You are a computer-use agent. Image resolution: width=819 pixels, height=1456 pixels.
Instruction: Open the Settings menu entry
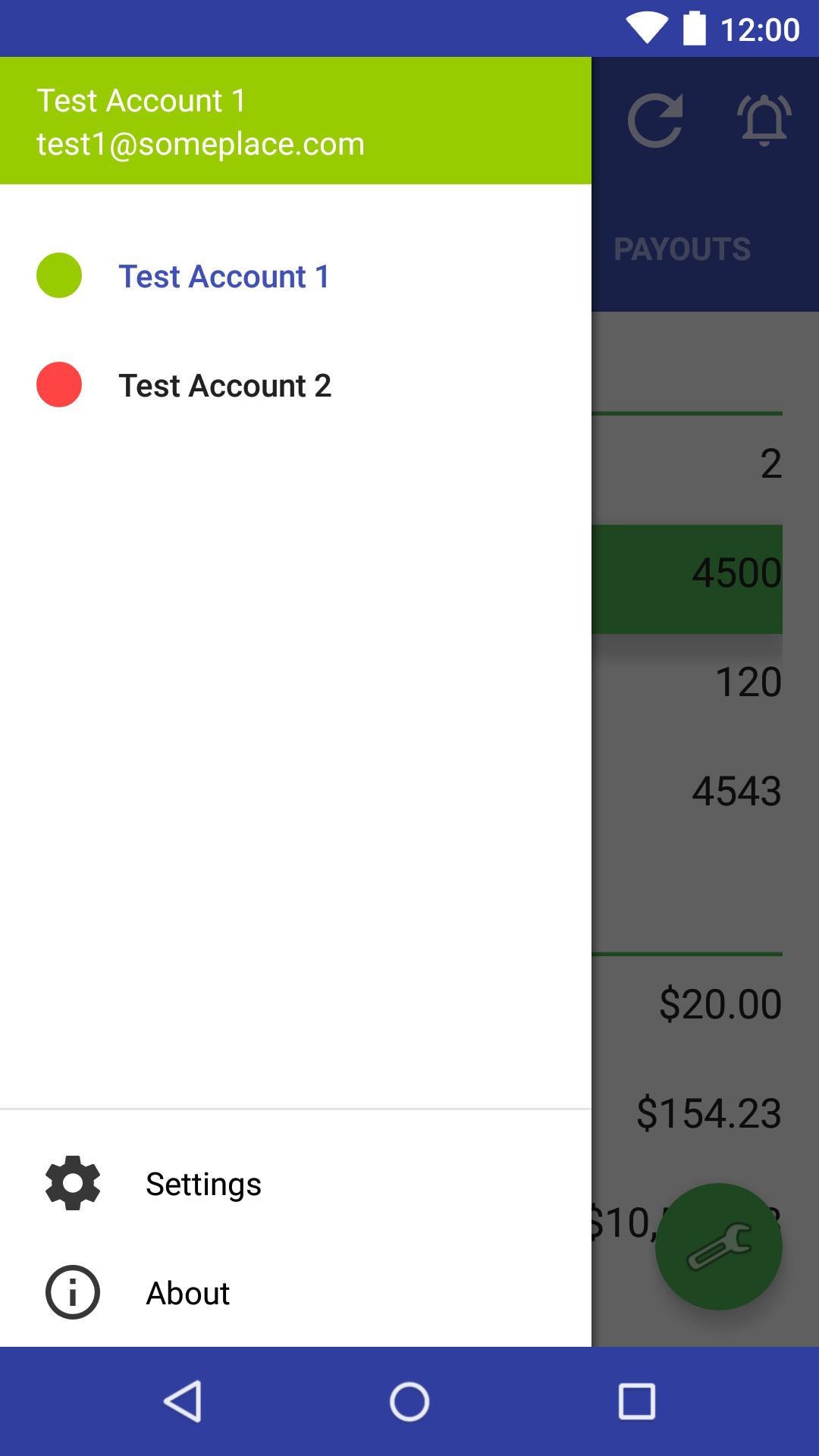203,1184
